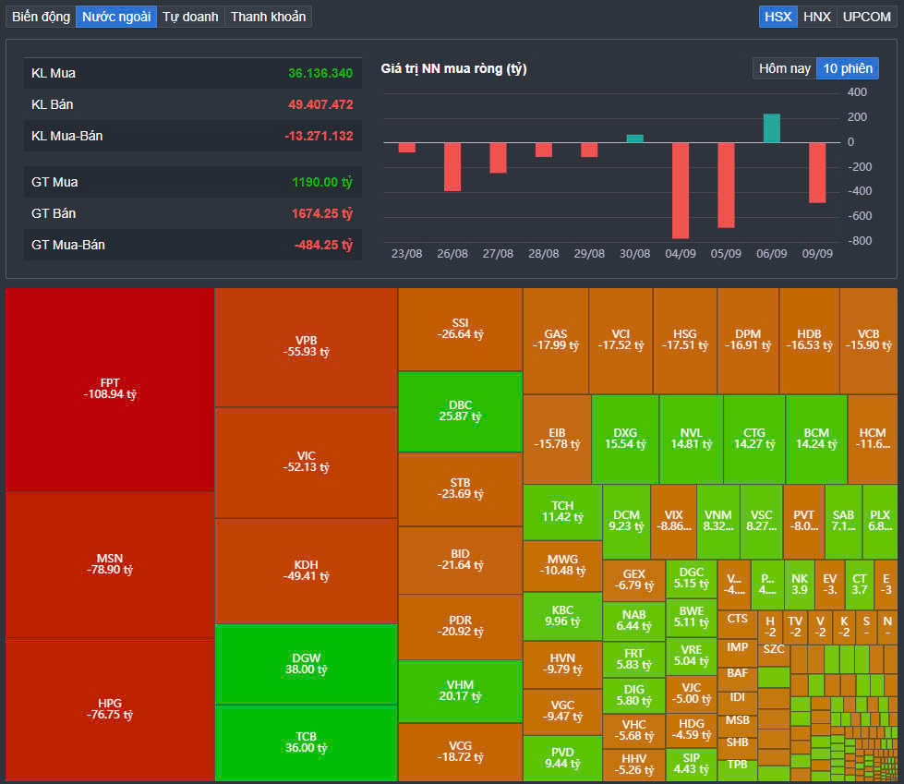
Task: Open the Tự doanh tab
Action: (x=190, y=17)
